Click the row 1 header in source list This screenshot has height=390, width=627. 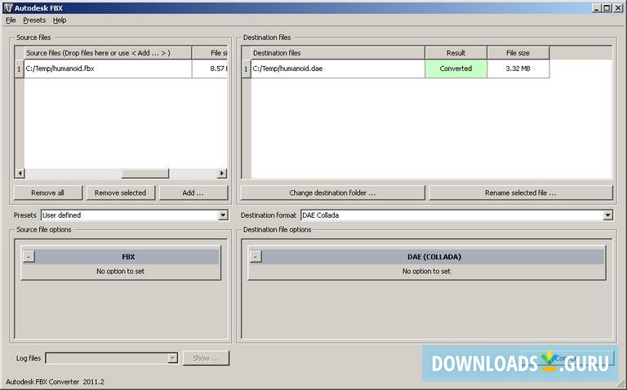coord(19,69)
